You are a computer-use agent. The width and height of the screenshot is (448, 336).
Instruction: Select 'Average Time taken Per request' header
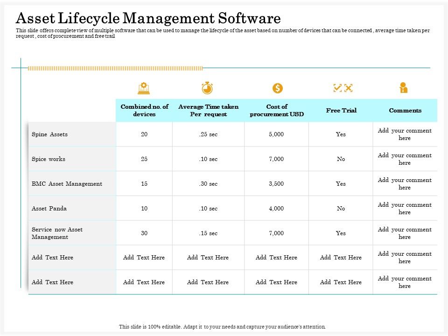208,110
